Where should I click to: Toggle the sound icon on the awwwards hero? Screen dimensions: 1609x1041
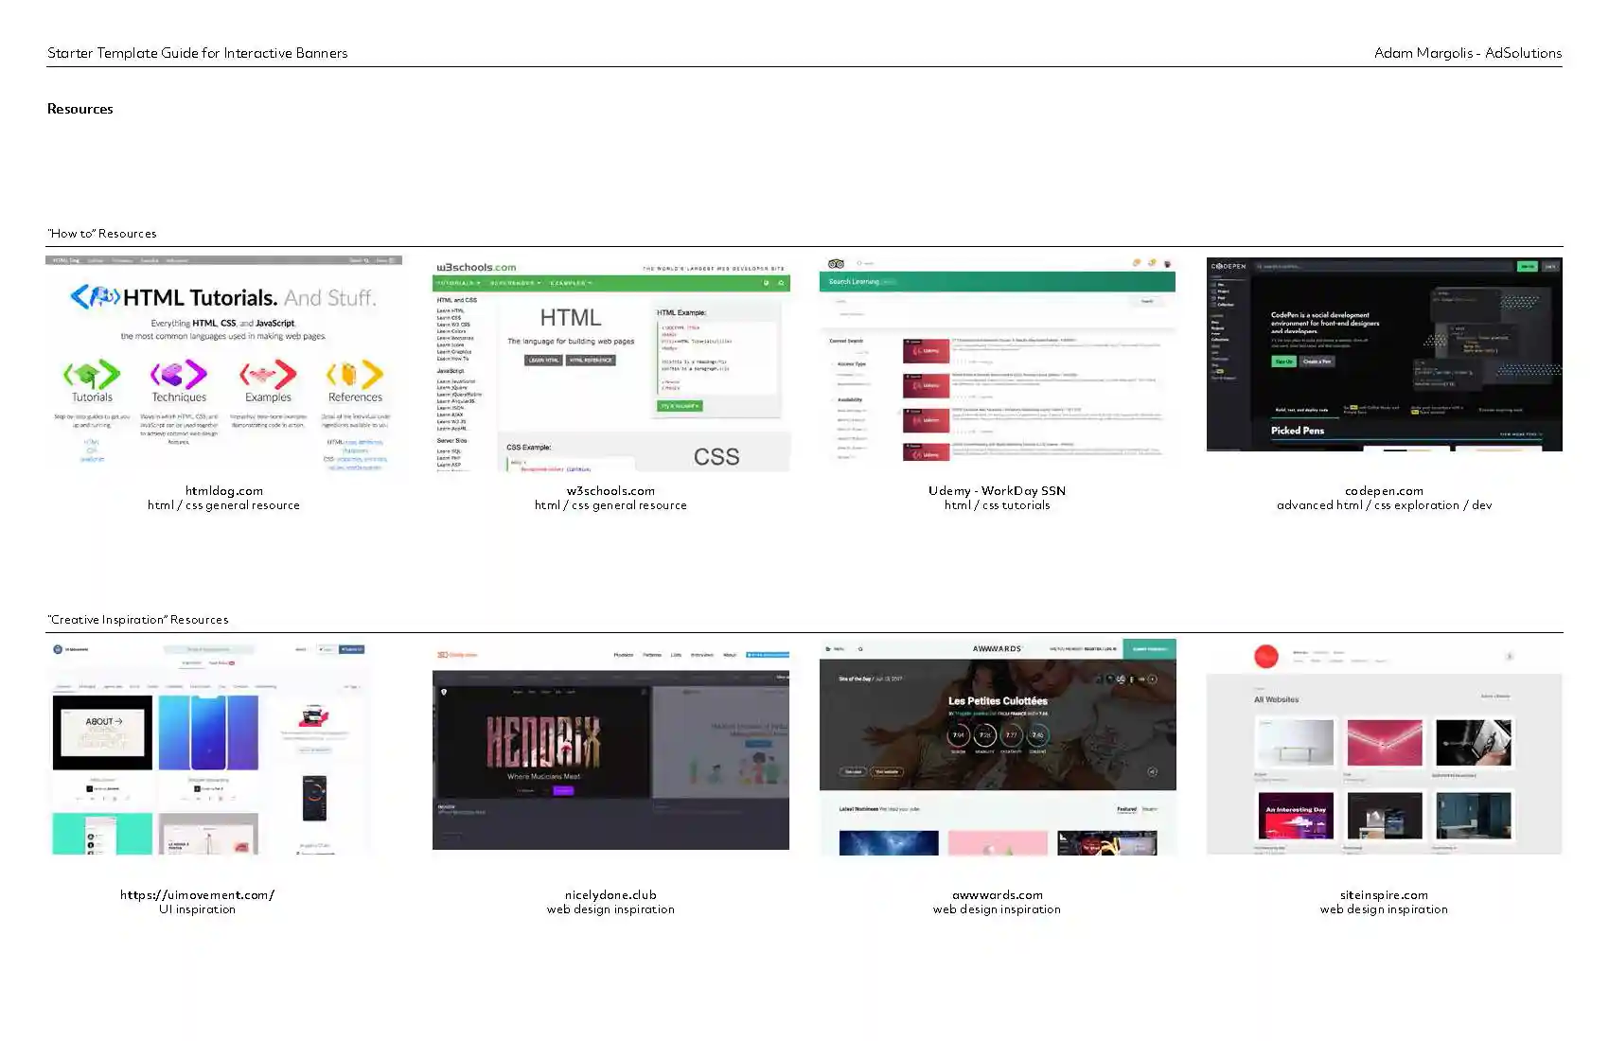click(x=1153, y=771)
